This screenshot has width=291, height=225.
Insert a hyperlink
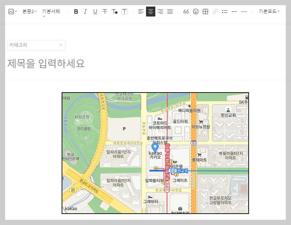(x=215, y=12)
